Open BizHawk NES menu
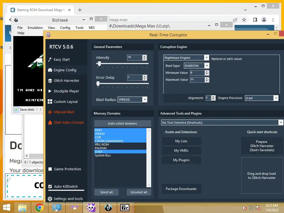The width and height of the screenshot is (284, 213). [92, 27]
